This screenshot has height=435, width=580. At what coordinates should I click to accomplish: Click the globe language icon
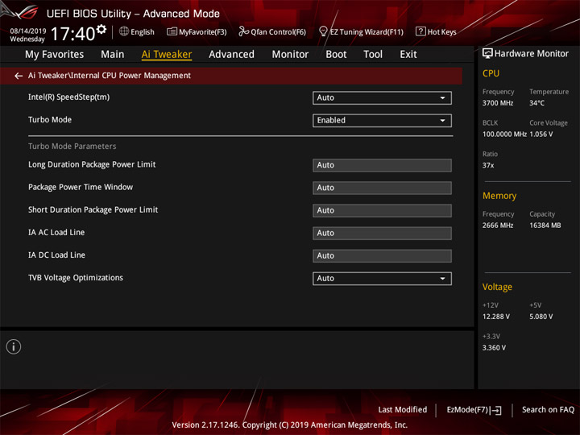click(x=124, y=31)
